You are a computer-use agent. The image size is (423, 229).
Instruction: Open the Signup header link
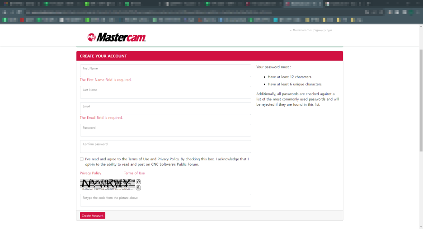318,30
